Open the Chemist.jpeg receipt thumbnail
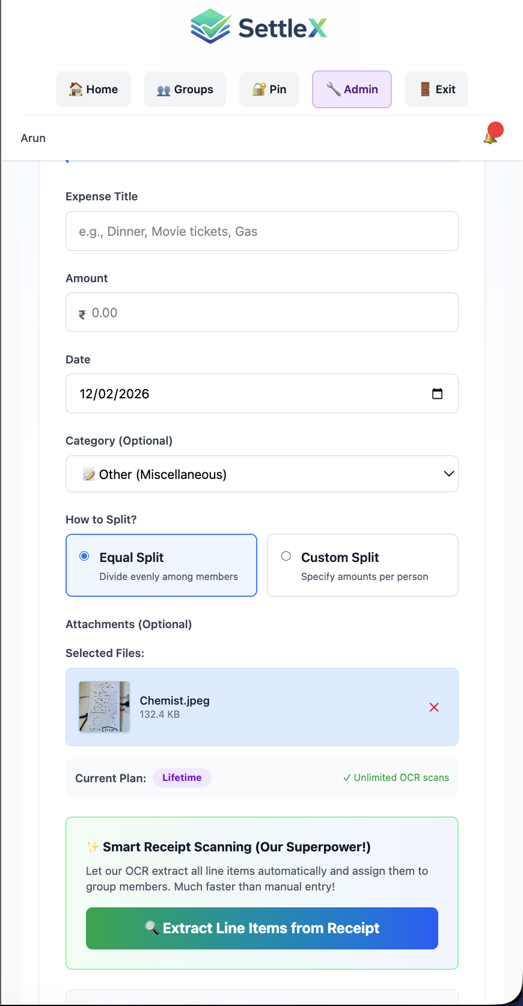This screenshot has height=1006, width=523. (105, 707)
